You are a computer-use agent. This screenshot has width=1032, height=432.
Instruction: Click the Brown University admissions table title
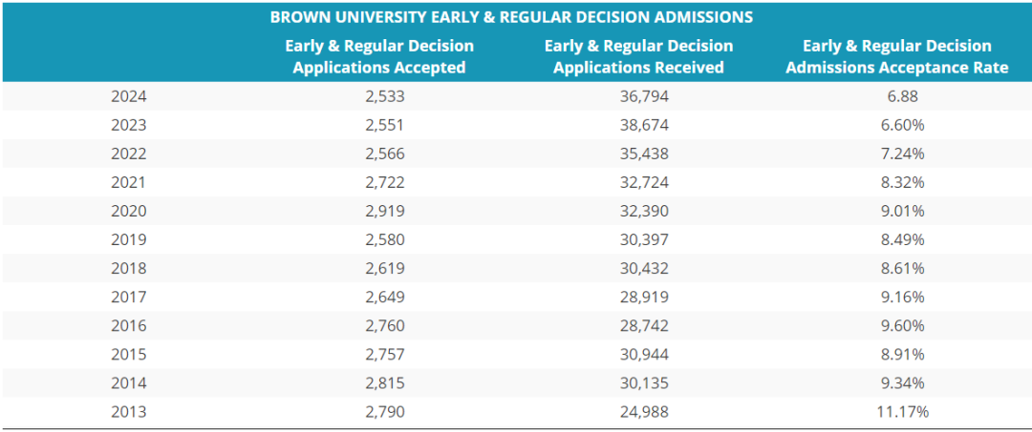tap(511, 17)
